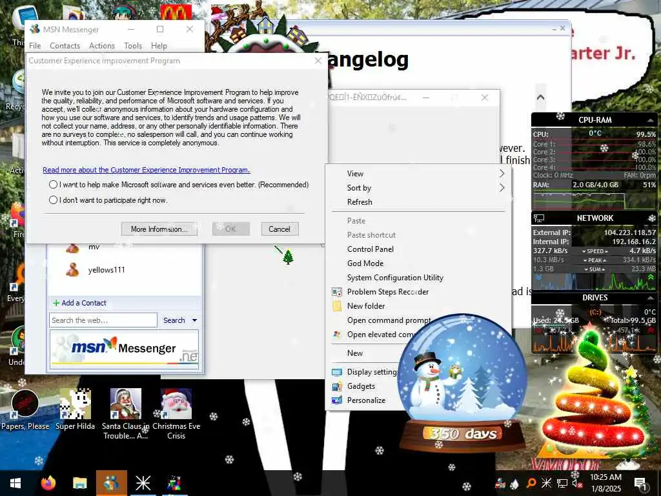This screenshot has height=496, width=661.
Task: Click the network connection tray icon
Action: [x=562, y=483]
